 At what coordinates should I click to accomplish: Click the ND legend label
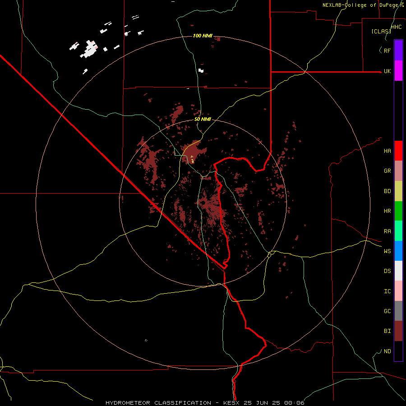(x=387, y=351)
